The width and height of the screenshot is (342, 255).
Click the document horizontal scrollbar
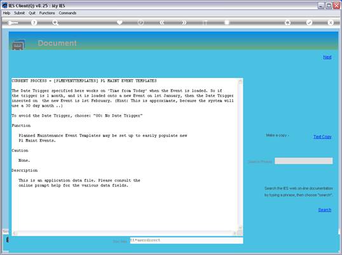(125, 233)
